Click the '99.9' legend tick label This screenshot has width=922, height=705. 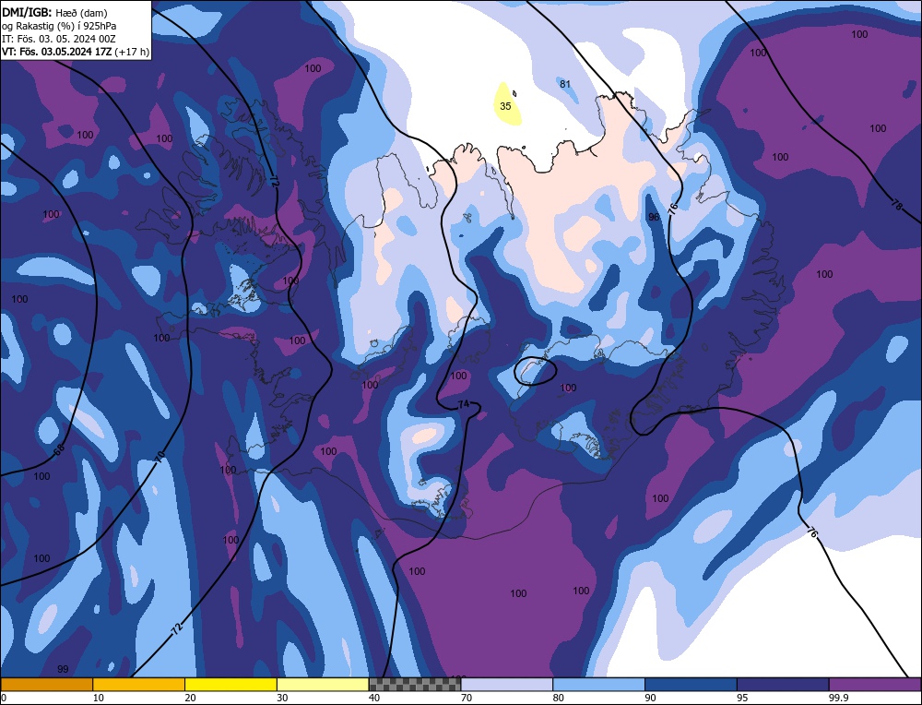coord(838,698)
